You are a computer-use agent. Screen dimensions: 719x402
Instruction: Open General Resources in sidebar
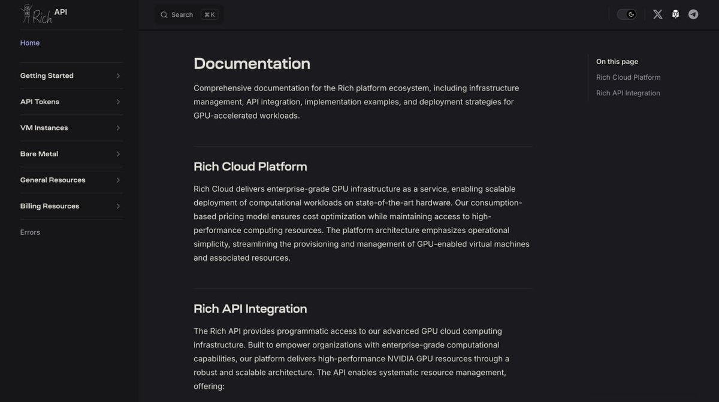[x=53, y=180]
